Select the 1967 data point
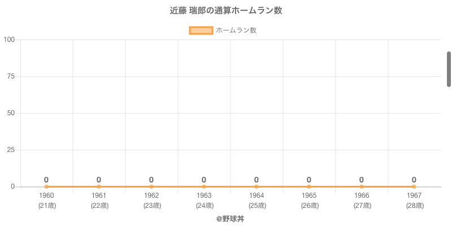The height and width of the screenshot is (226, 452). pyautogui.click(x=414, y=186)
